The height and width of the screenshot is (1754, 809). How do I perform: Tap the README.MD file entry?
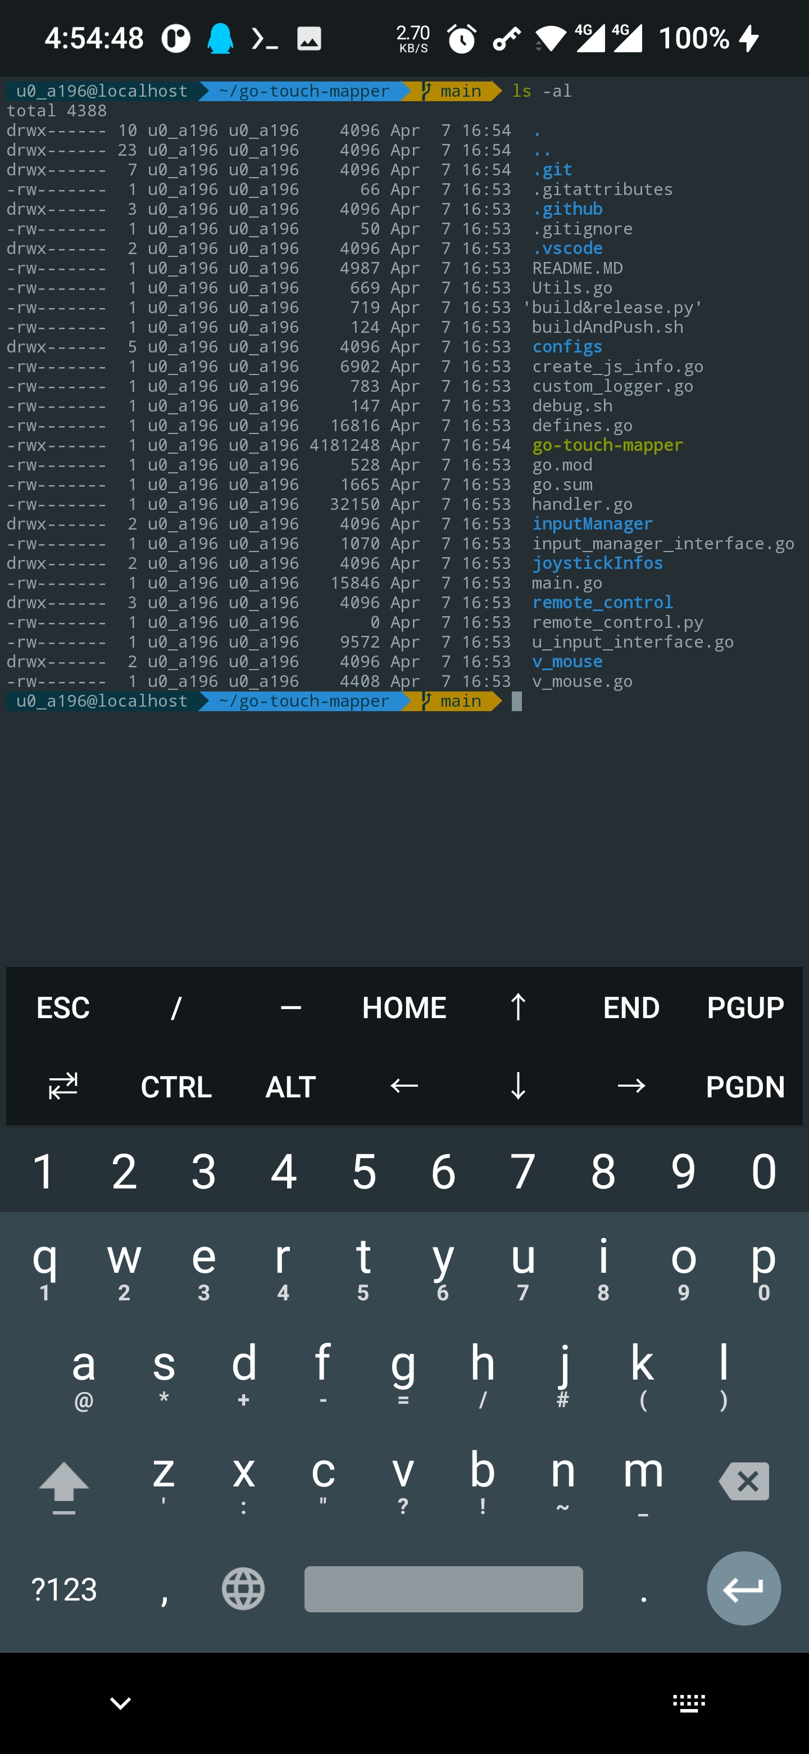click(577, 268)
